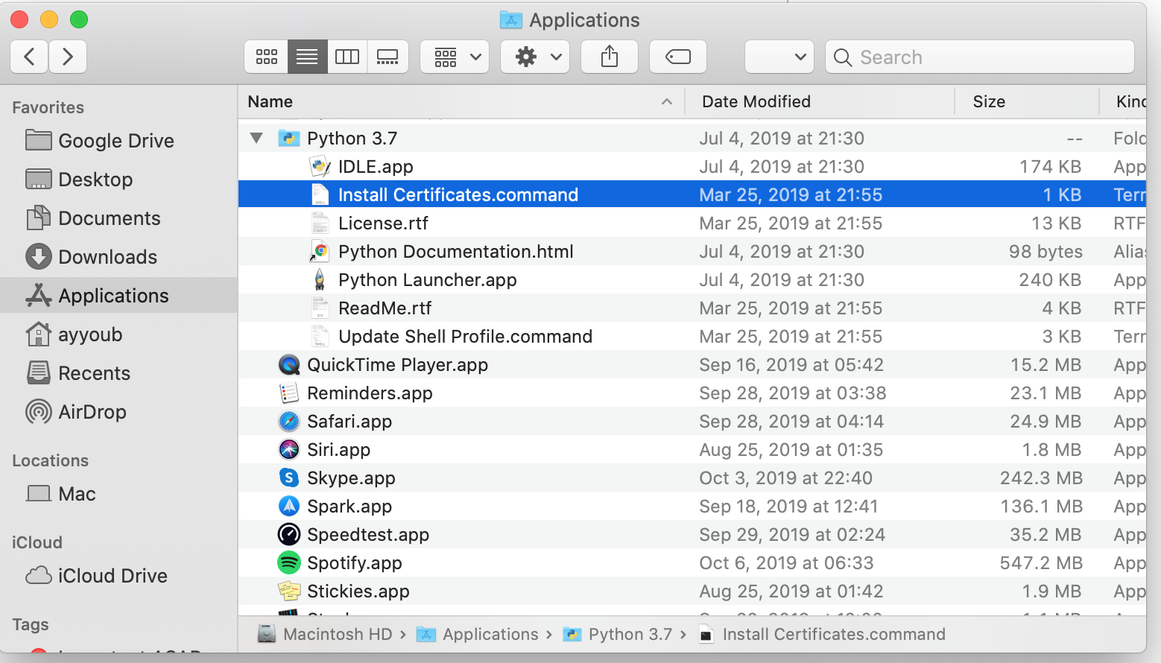Image resolution: width=1161 pixels, height=663 pixels.
Task: Click Macintosh HD in path bar
Action: coord(337,635)
